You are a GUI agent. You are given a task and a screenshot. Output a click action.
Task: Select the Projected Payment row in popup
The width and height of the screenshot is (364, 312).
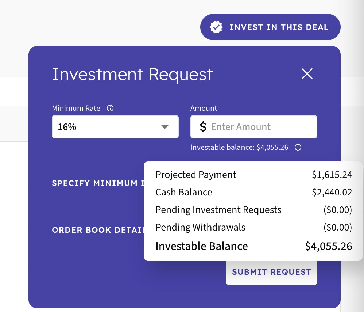[254, 175]
